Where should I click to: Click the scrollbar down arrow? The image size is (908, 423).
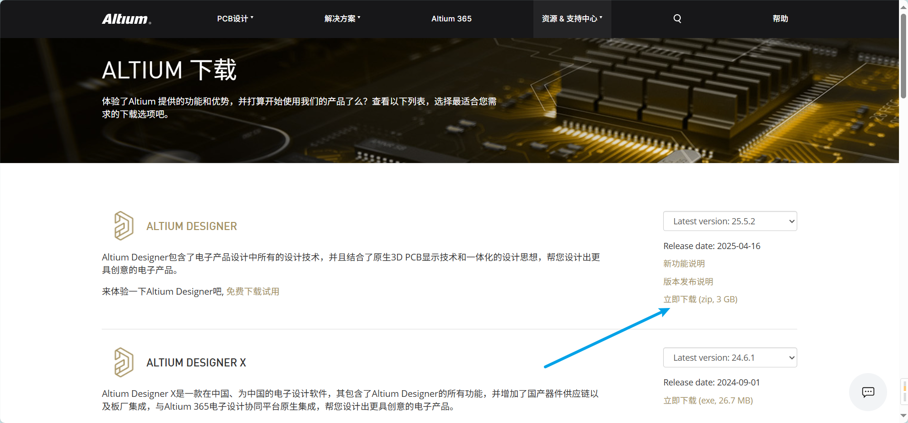(903, 416)
